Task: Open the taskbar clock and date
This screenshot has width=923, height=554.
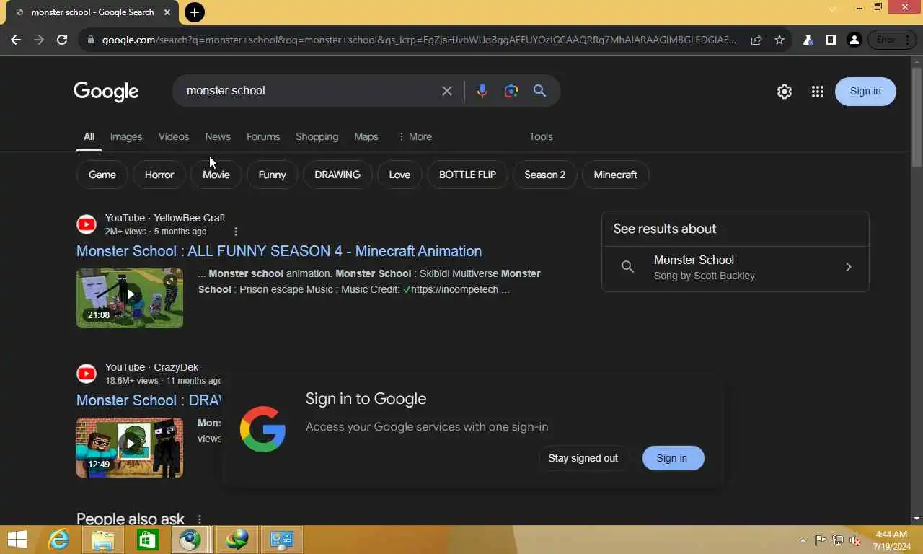Action: [891, 540]
